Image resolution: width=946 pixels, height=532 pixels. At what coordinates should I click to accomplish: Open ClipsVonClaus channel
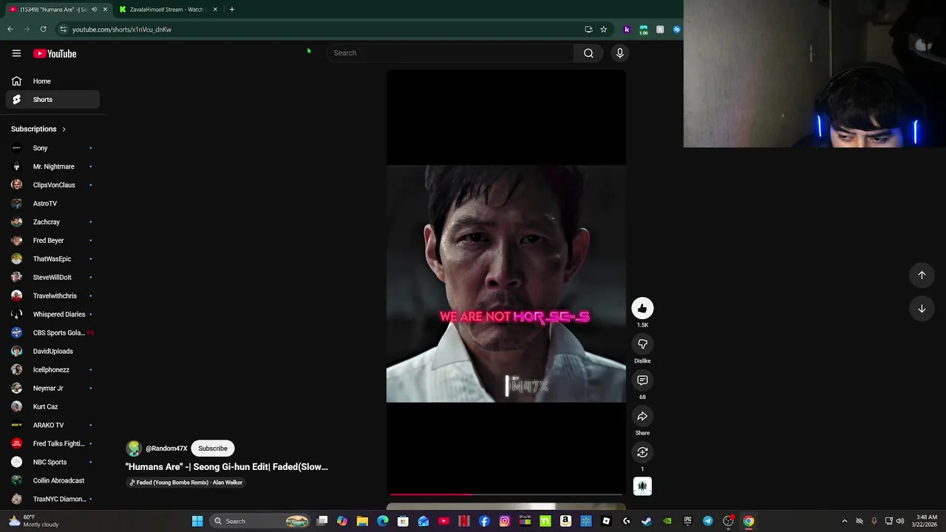(52, 185)
